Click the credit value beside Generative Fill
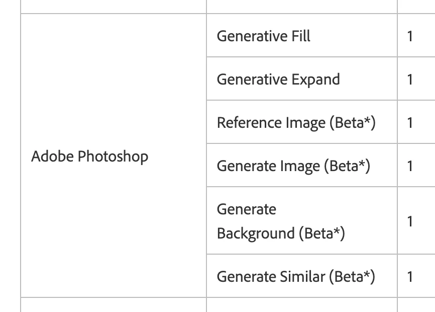Screen dimensions: 435x312 (410, 36)
